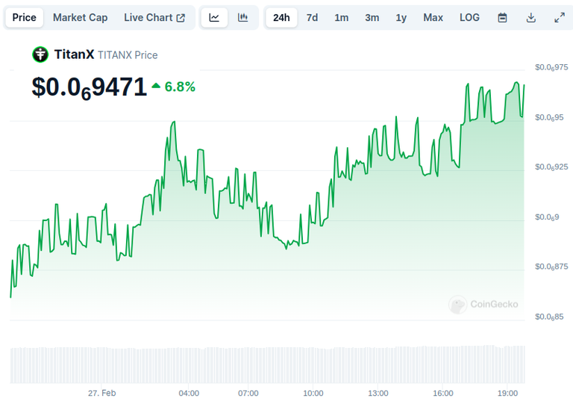Click the green up-arrow change indicator
This screenshot has width=573, height=401.
pos(156,86)
